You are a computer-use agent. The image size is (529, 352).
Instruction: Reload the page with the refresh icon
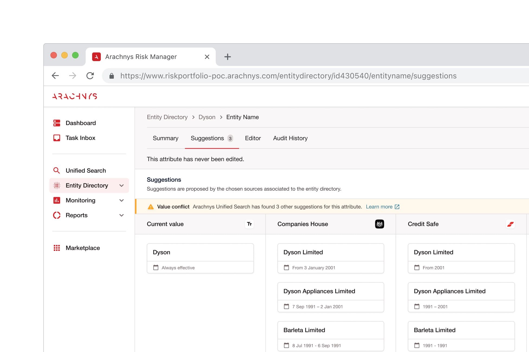click(90, 76)
